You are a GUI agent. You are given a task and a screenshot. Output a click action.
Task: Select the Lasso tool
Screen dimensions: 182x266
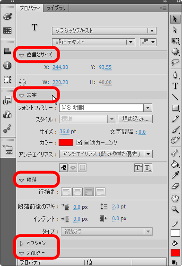(x=175, y=62)
